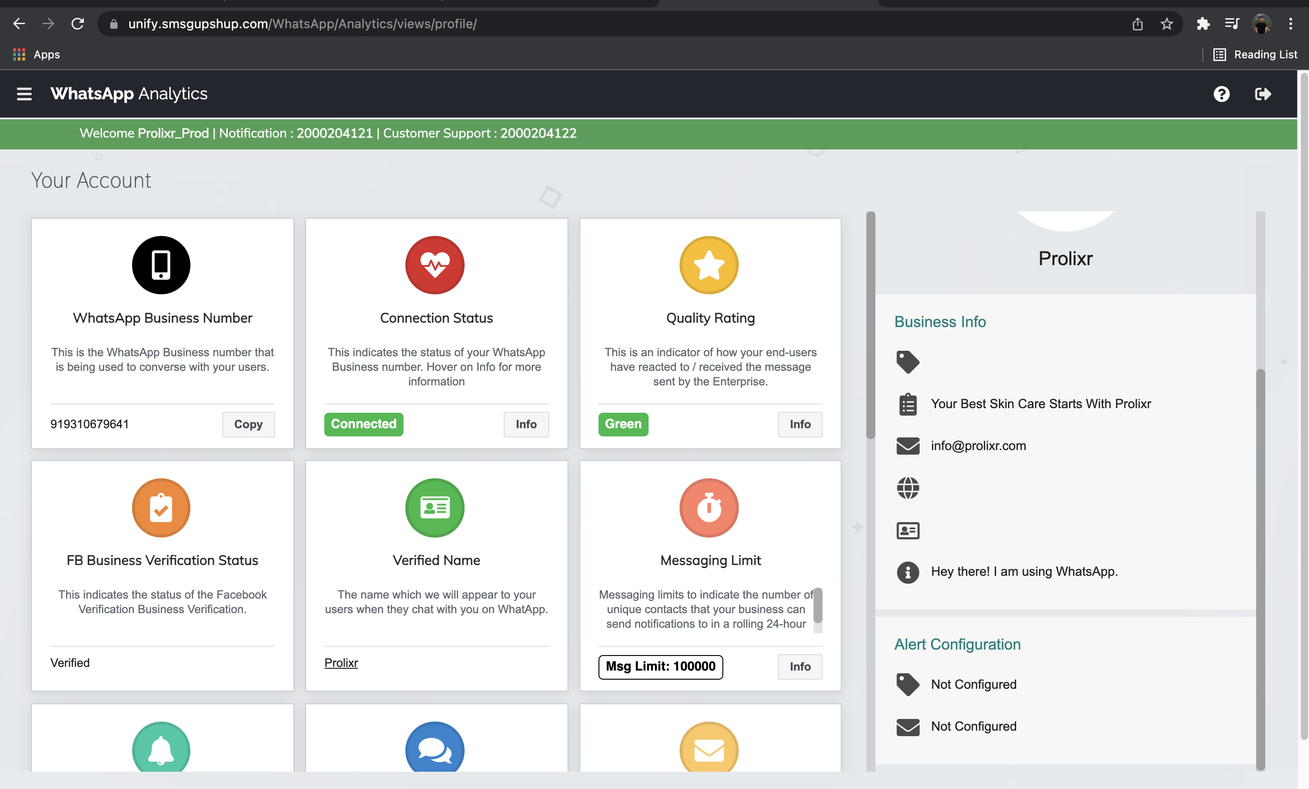Click the Verified status text

(x=70, y=662)
